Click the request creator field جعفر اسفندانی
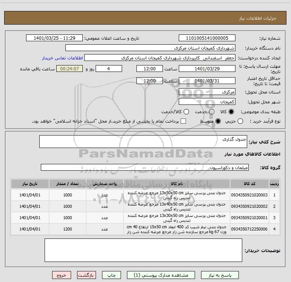 [160, 58]
